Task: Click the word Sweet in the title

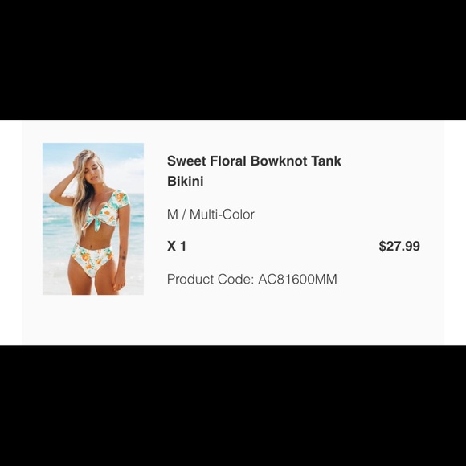Action: [x=186, y=161]
